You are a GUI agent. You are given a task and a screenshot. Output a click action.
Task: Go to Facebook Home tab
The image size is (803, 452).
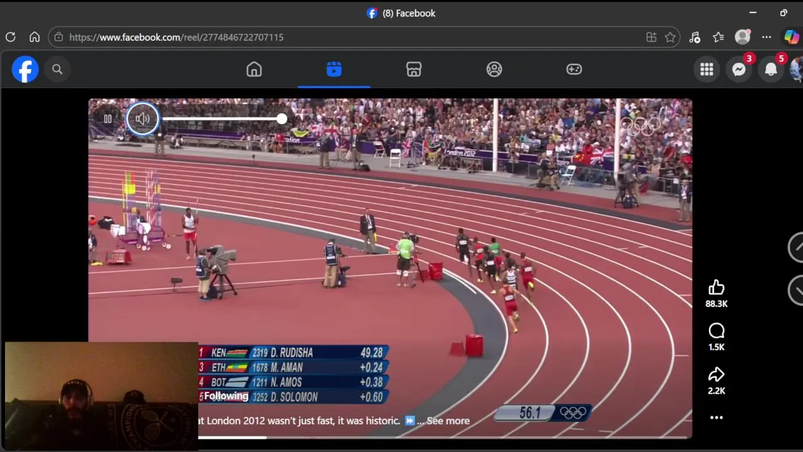click(254, 69)
